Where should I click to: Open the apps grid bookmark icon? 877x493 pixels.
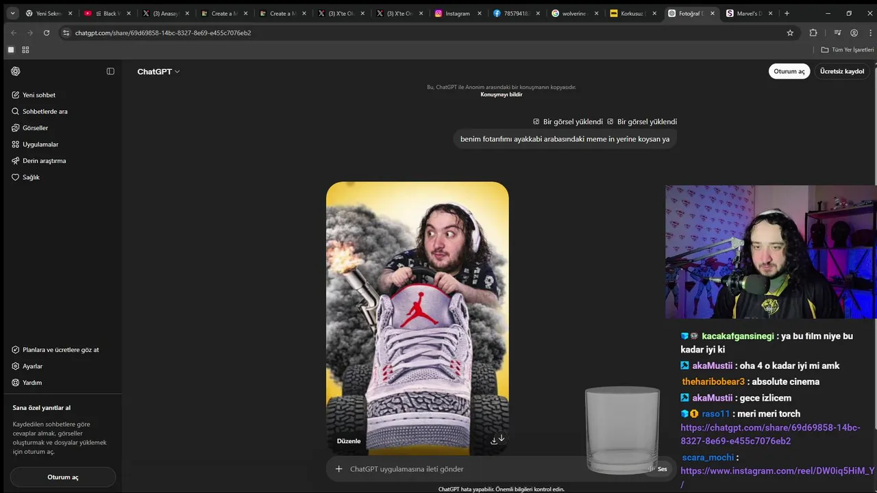(25, 50)
